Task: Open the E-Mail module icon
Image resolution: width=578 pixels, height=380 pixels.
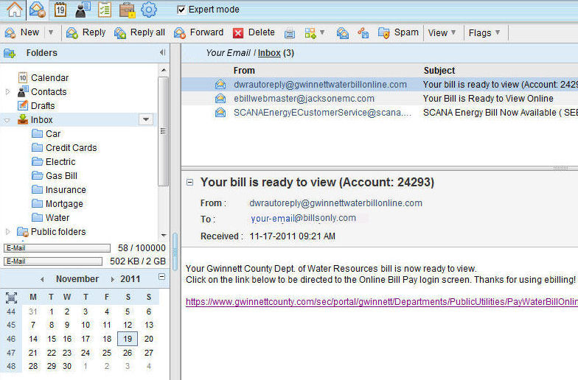Action: tap(37, 10)
